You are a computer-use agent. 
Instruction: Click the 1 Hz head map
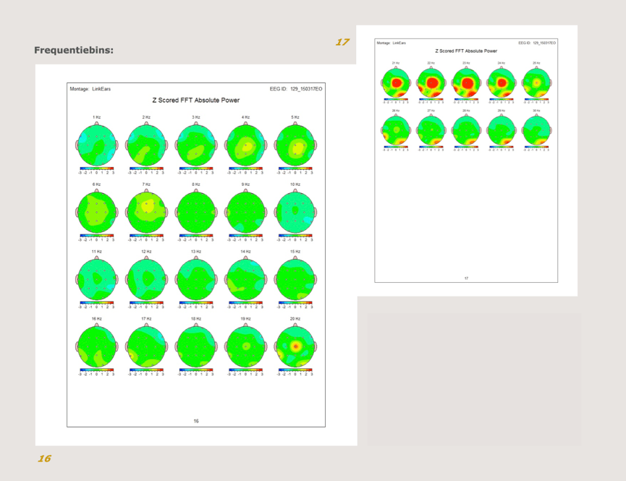click(97, 145)
